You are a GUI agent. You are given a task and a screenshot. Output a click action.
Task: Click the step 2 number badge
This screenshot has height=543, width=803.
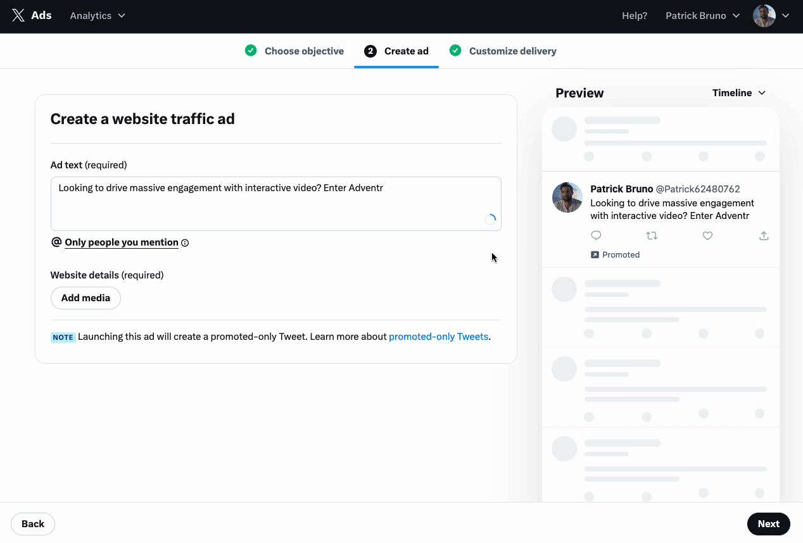tap(370, 51)
